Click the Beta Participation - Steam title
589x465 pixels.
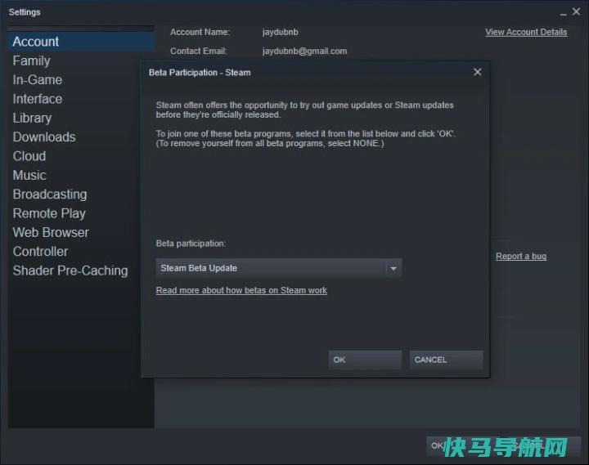coord(200,73)
